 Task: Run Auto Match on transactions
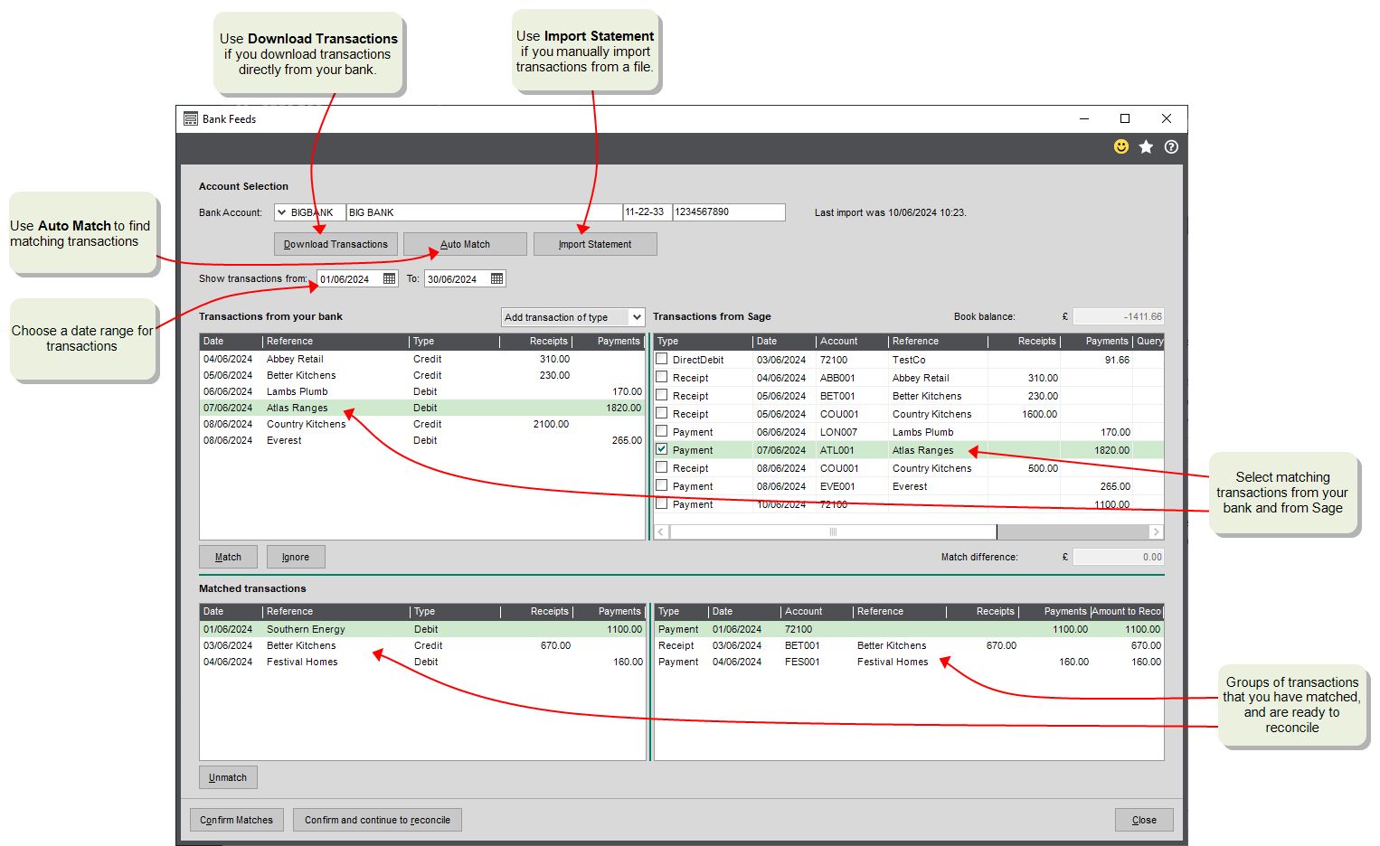pyautogui.click(x=465, y=243)
